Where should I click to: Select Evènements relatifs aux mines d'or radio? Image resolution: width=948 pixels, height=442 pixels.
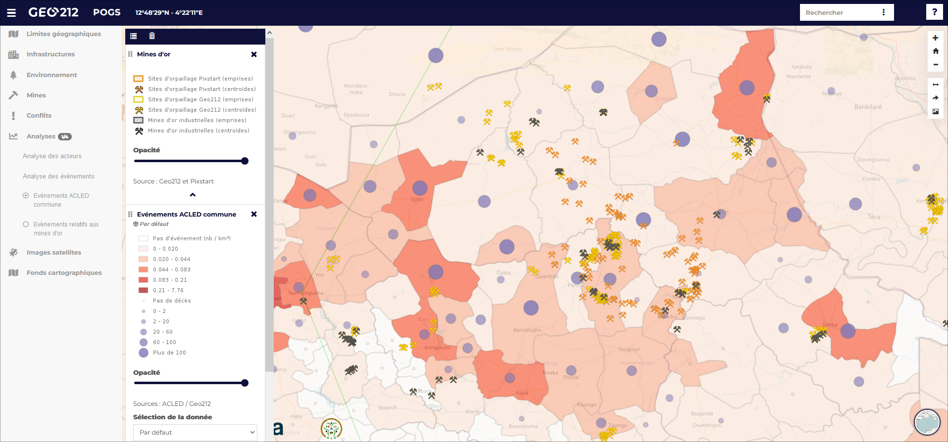coord(26,224)
